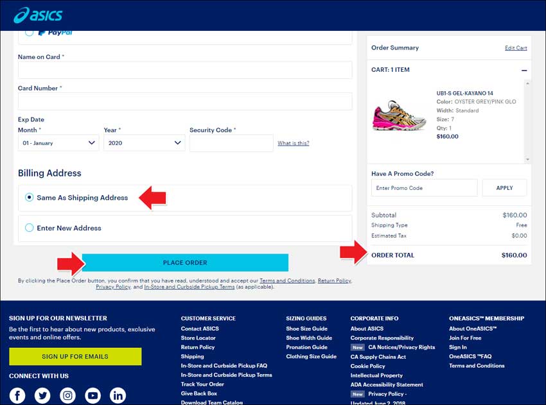Viewport: 546px width, 405px height.
Task: Open CA Supply Chains Act link
Action: [x=378, y=357]
